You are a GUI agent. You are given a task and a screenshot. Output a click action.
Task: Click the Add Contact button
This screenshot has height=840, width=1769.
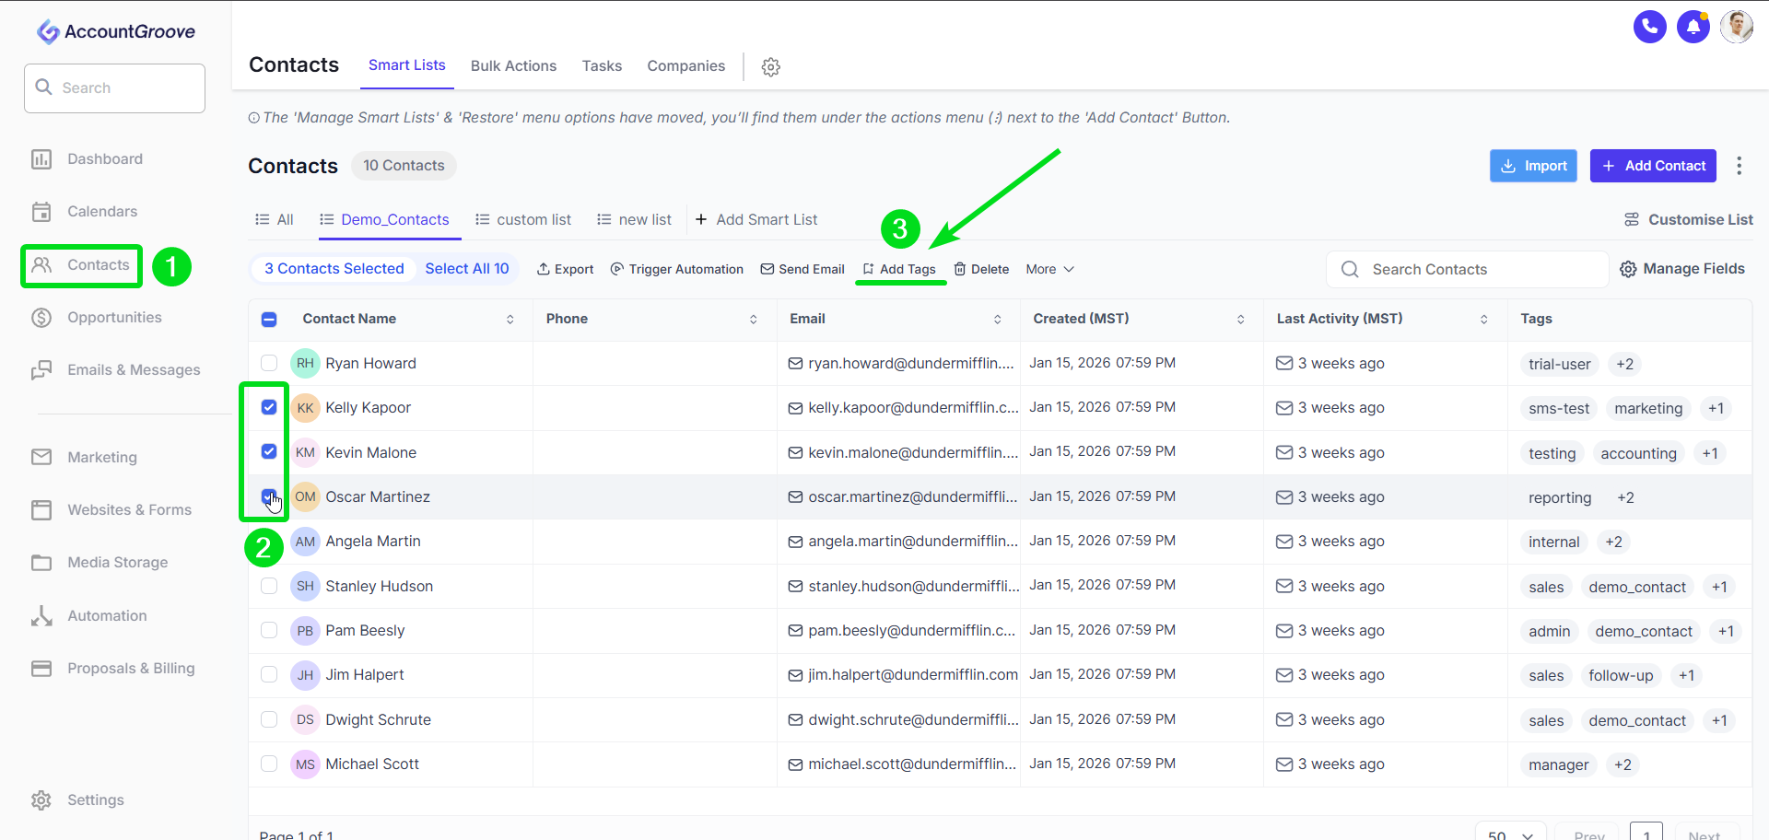1653,166
